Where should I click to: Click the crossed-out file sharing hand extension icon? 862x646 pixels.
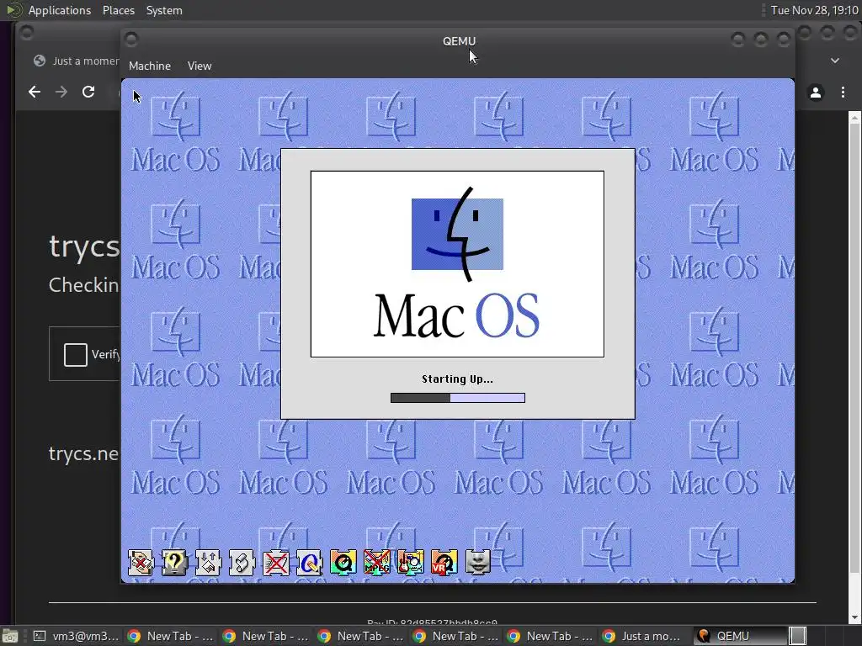pyautogui.click(x=141, y=563)
